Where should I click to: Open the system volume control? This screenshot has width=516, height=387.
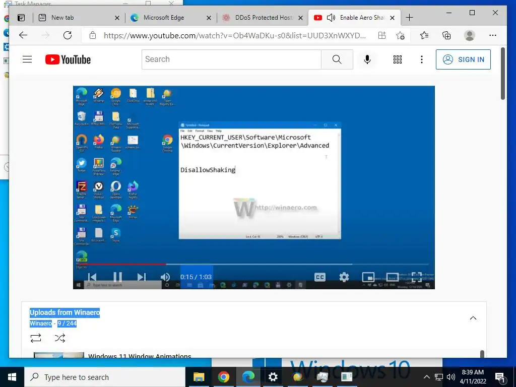pyautogui.click(x=451, y=377)
